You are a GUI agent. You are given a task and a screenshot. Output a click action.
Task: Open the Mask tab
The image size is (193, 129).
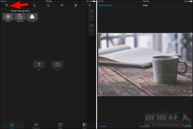60,125
